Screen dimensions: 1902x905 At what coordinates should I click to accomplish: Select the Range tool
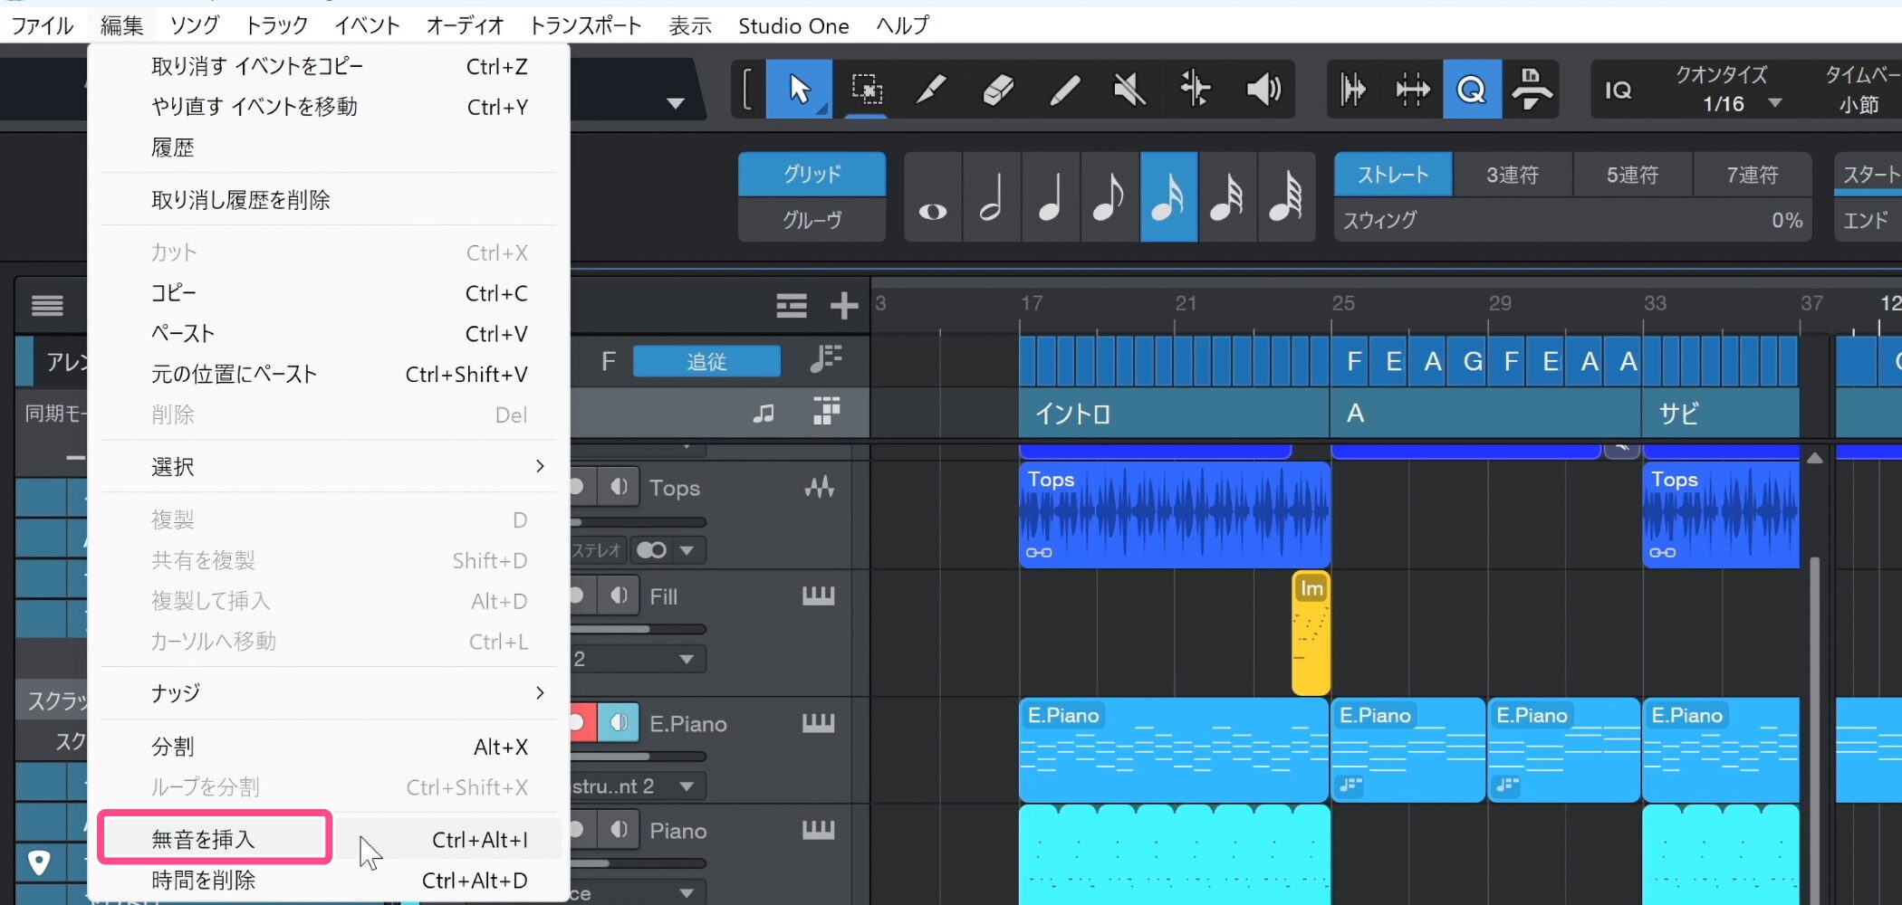(x=867, y=90)
